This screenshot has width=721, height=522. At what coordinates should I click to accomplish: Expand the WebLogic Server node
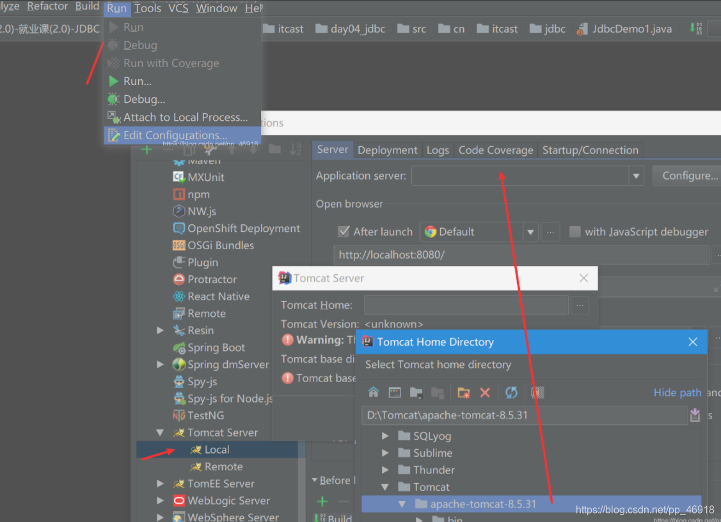(x=160, y=500)
